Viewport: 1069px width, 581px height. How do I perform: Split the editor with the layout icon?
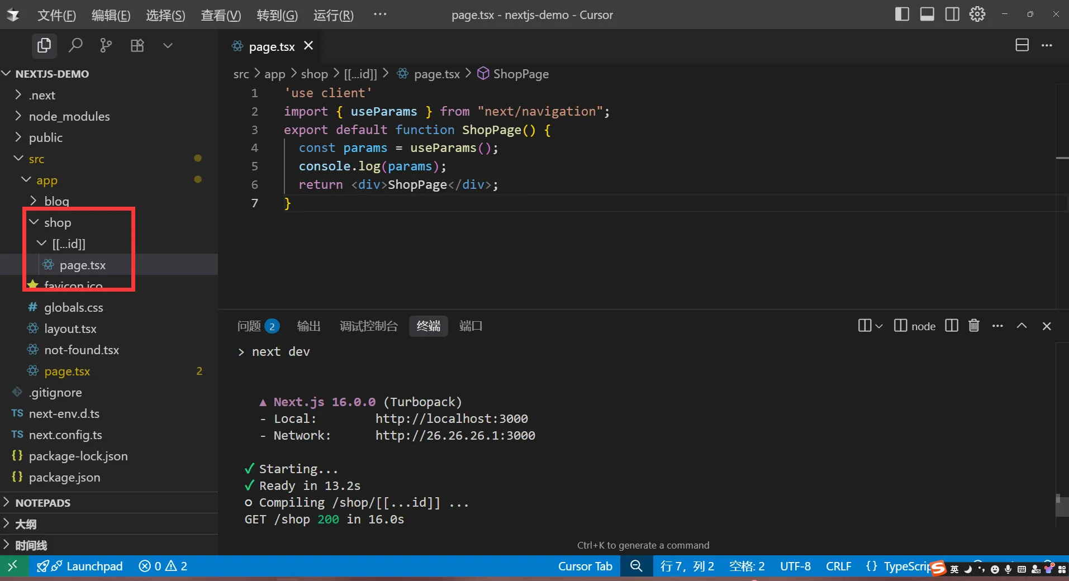click(x=1022, y=45)
